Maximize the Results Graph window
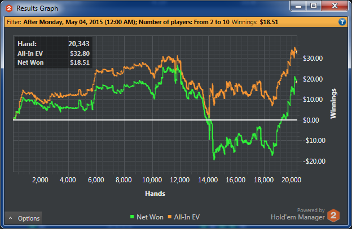Viewport: 352px width, 229px height. pos(314,6)
